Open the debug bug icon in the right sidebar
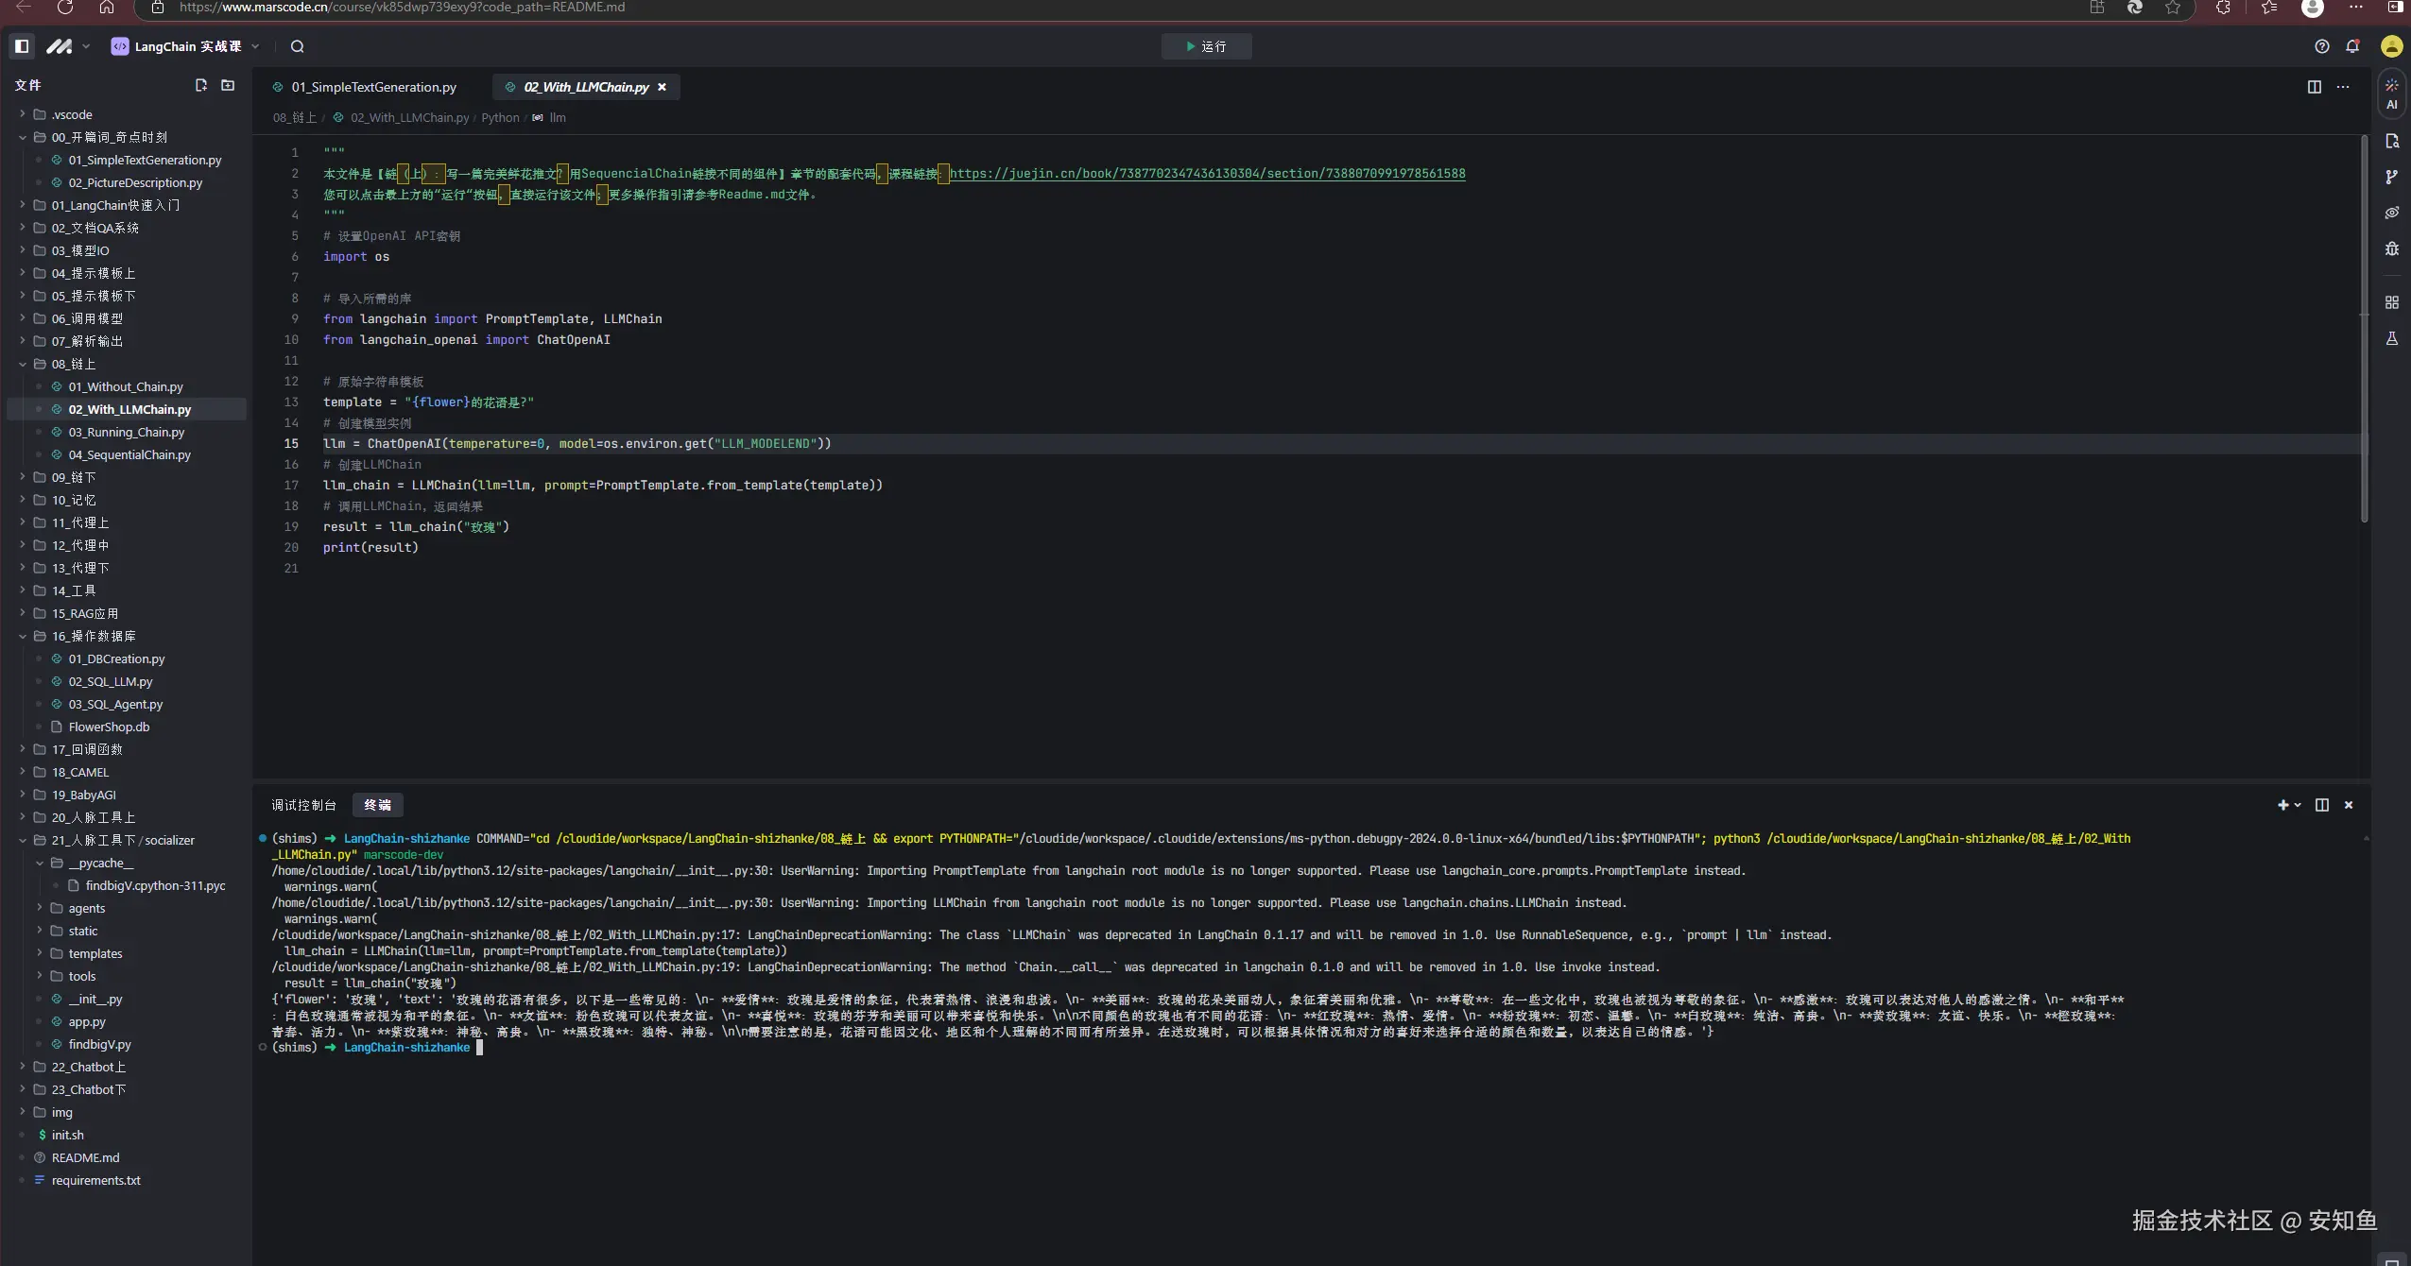Screen dimensions: 2411x1266 2391,249
